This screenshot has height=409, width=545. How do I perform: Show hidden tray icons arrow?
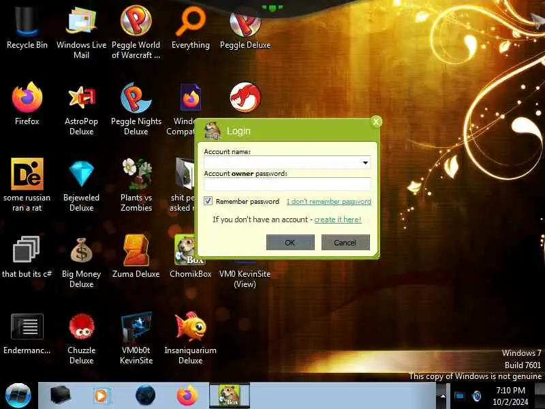(x=443, y=396)
